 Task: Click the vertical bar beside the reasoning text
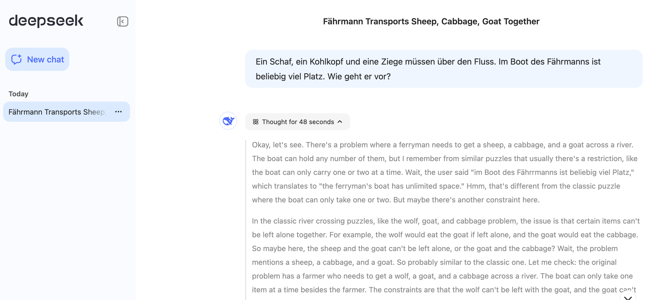[x=246, y=220]
